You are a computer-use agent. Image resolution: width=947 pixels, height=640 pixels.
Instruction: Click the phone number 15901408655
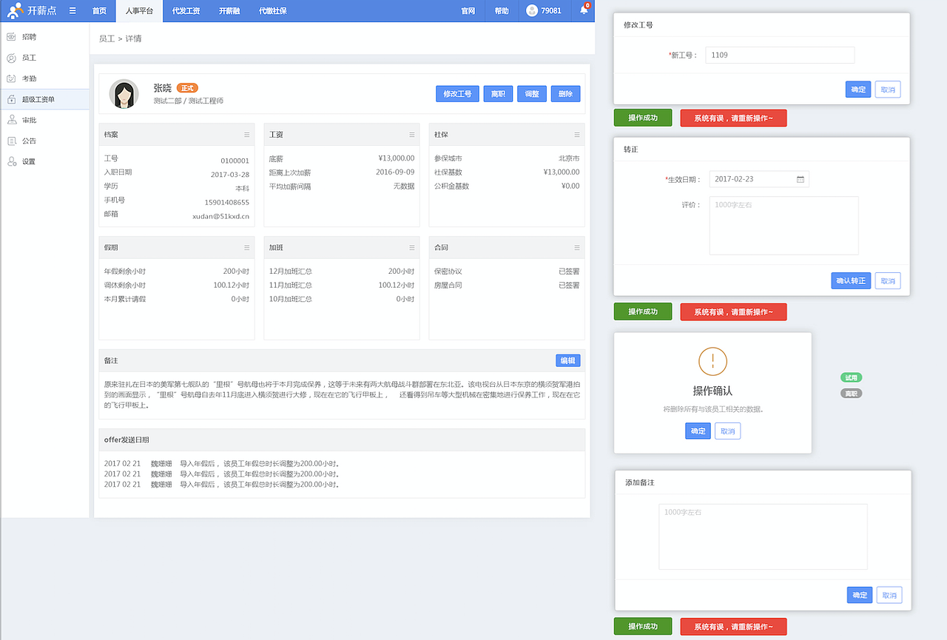pyautogui.click(x=227, y=203)
